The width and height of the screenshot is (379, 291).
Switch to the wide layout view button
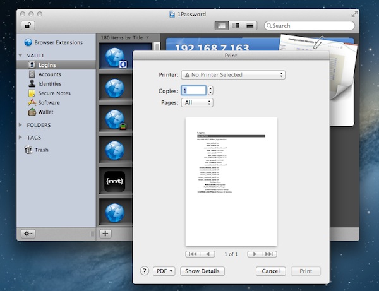pyautogui.click(x=250, y=25)
